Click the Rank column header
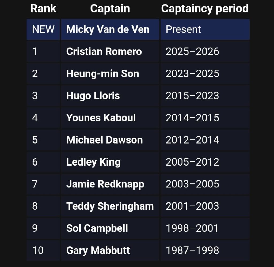This screenshot has height=267, width=274. 43,9
